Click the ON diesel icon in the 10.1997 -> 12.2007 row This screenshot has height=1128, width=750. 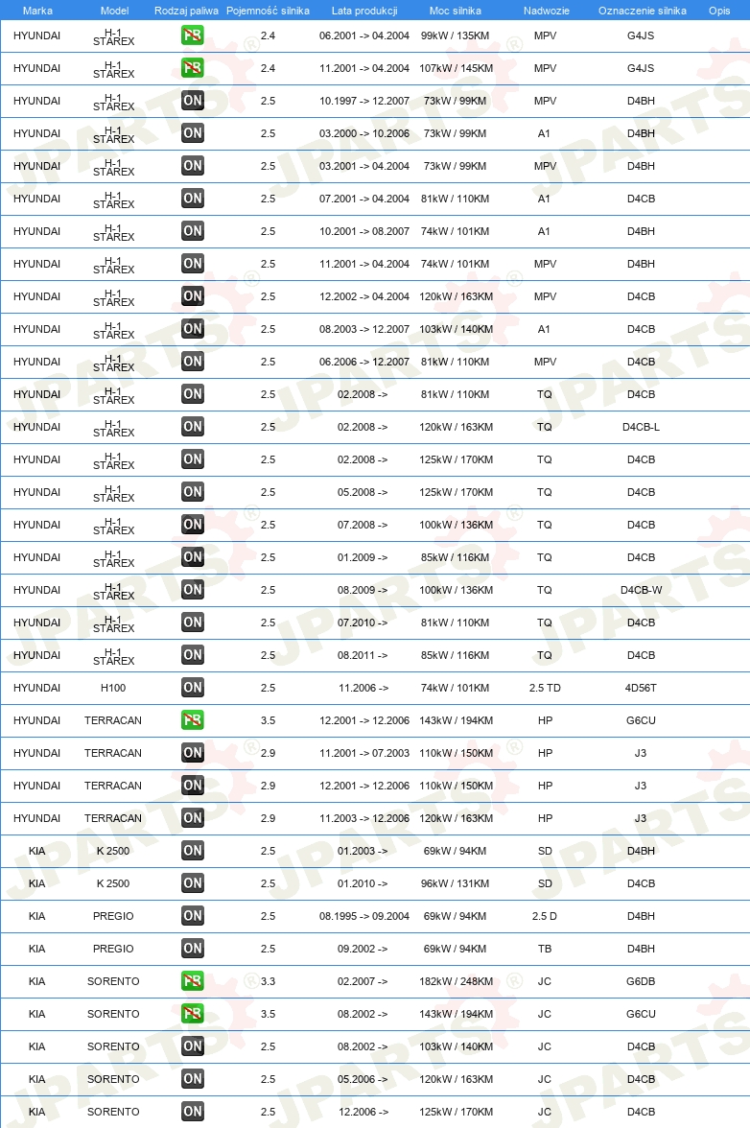click(x=192, y=101)
